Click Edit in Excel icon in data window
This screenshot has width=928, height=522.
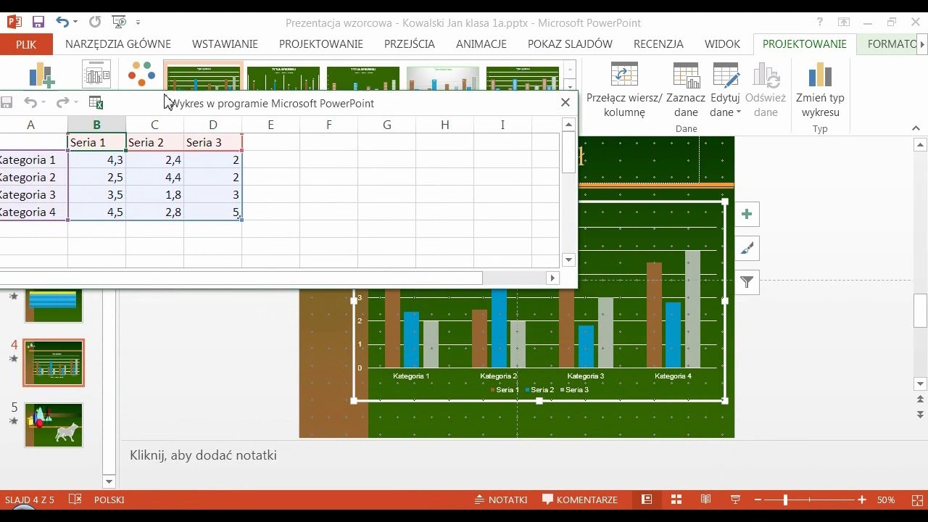pos(96,103)
